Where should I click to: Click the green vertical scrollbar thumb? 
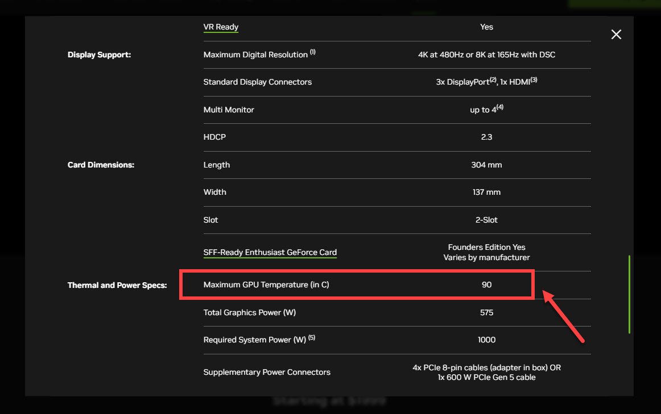tap(629, 294)
